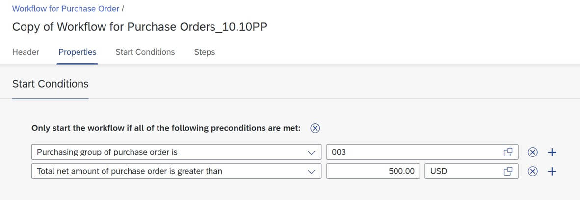Expand the Total net amount condition dropdown
Image resolution: width=580 pixels, height=200 pixels.
point(312,171)
